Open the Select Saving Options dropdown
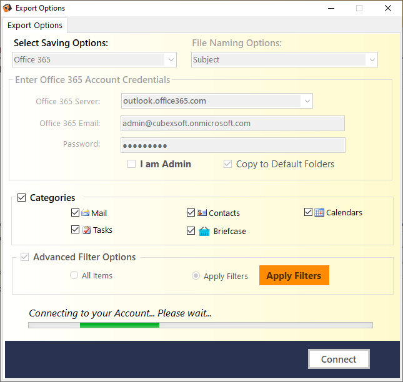 click(x=171, y=60)
